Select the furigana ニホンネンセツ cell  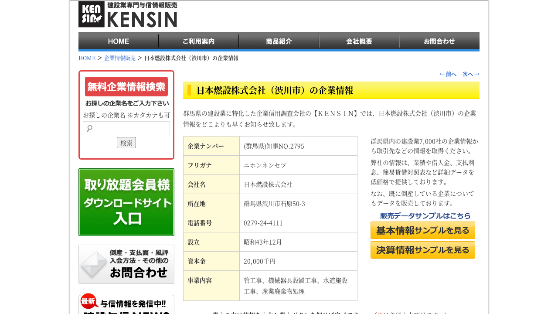298,165
